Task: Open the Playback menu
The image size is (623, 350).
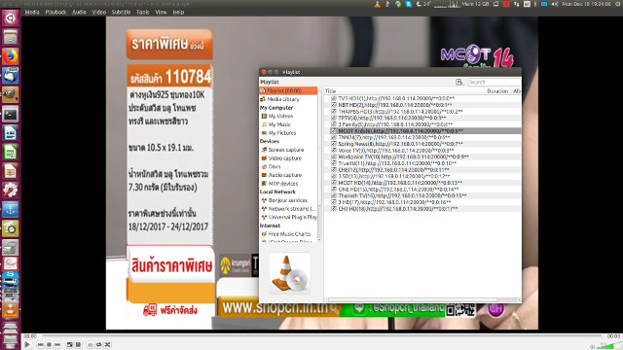Action: pyautogui.click(x=55, y=12)
